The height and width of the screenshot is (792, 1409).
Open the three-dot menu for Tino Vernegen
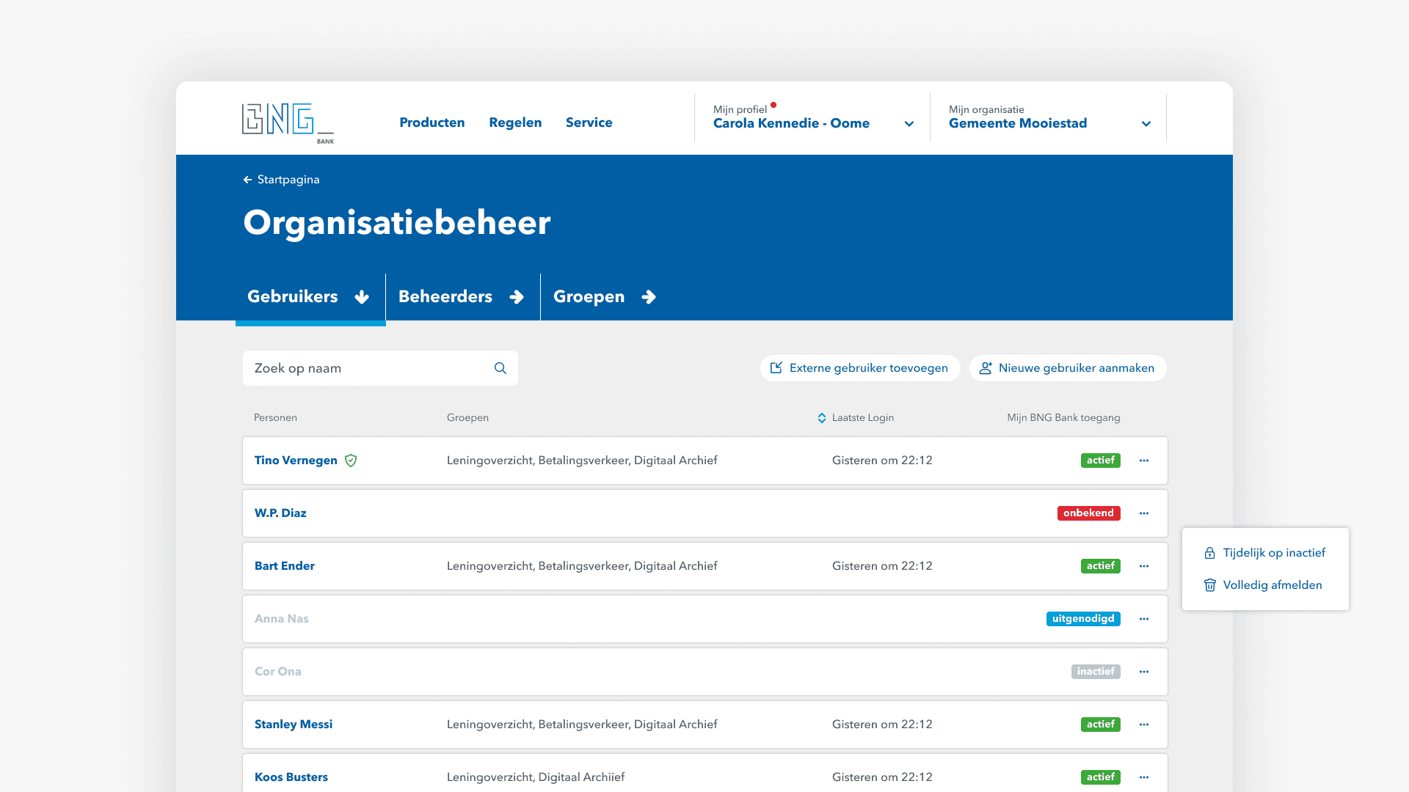pyautogui.click(x=1144, y=461)
